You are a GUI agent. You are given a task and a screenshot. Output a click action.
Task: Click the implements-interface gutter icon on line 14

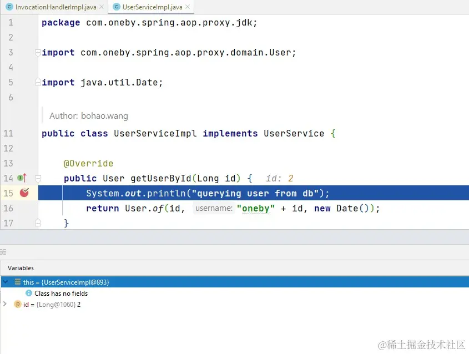[x=19, y=176]
